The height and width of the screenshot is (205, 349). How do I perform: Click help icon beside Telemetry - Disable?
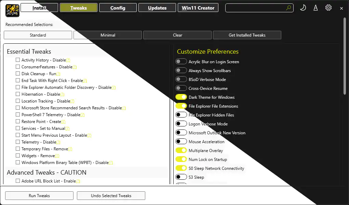(x=58, y=142)
